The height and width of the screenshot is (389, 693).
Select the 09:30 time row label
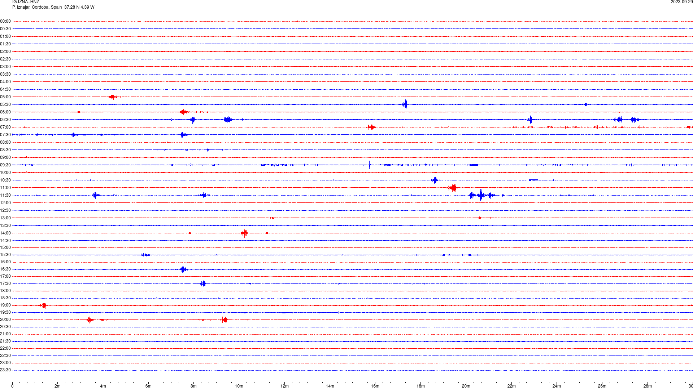click(x=5, y=165)
